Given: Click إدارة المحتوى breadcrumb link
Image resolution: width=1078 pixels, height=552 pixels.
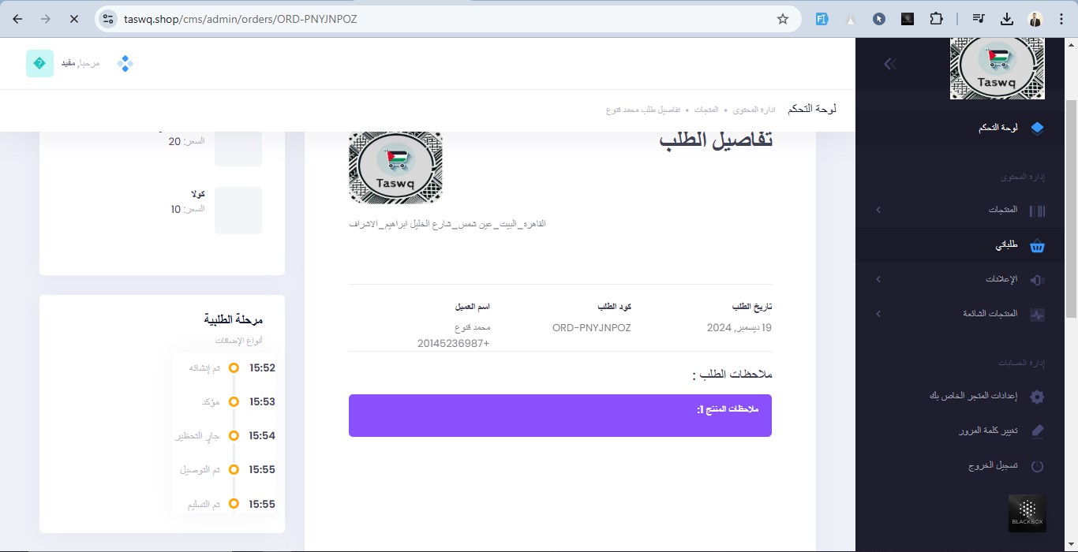Looking at the screenshot, I should (754, 110).
